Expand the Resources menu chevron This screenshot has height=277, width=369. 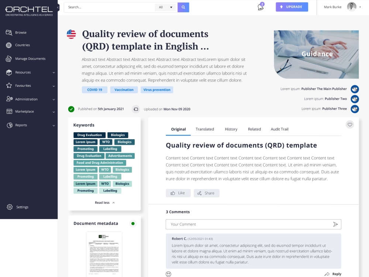[54, 72]
